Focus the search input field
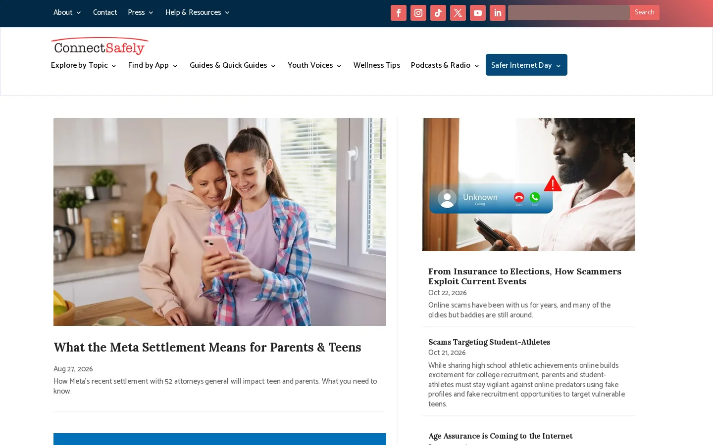 568,12
